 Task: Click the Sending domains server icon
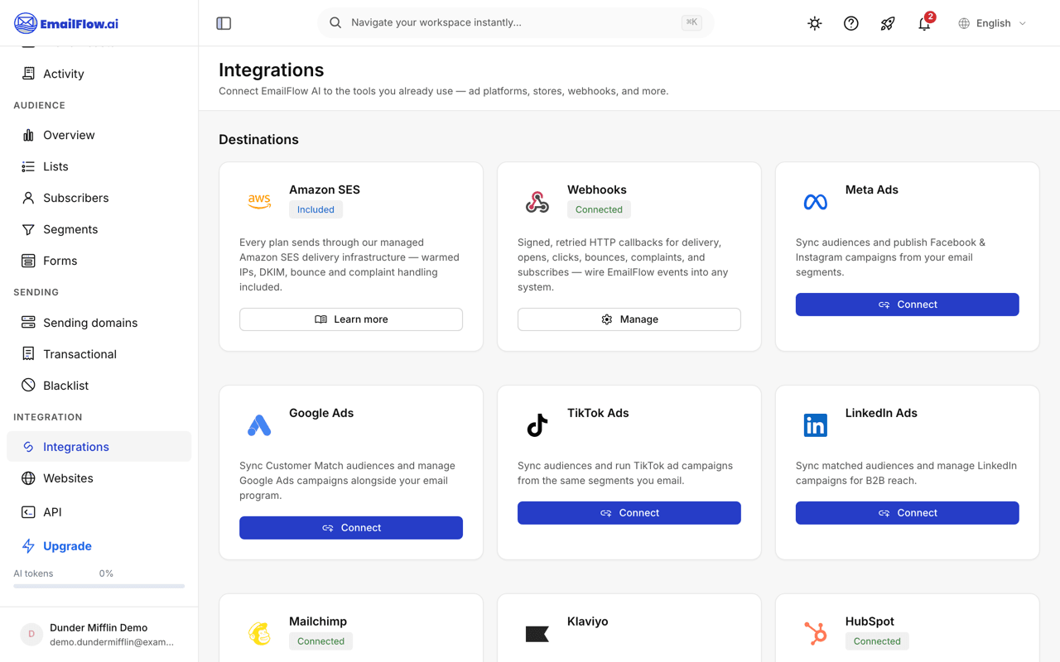[x=28, y=323]
